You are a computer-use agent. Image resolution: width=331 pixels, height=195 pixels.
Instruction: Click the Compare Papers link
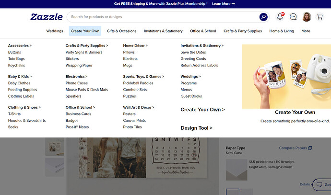click(293, 148)
